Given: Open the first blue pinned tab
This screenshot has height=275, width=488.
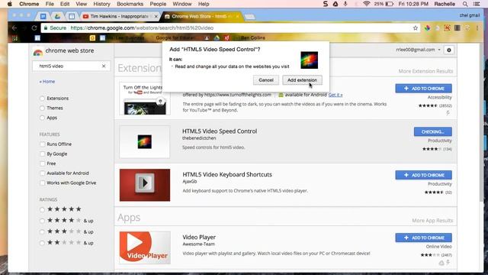Looking at the screenshot, I should pyautogui.click(x=43, y=16).
